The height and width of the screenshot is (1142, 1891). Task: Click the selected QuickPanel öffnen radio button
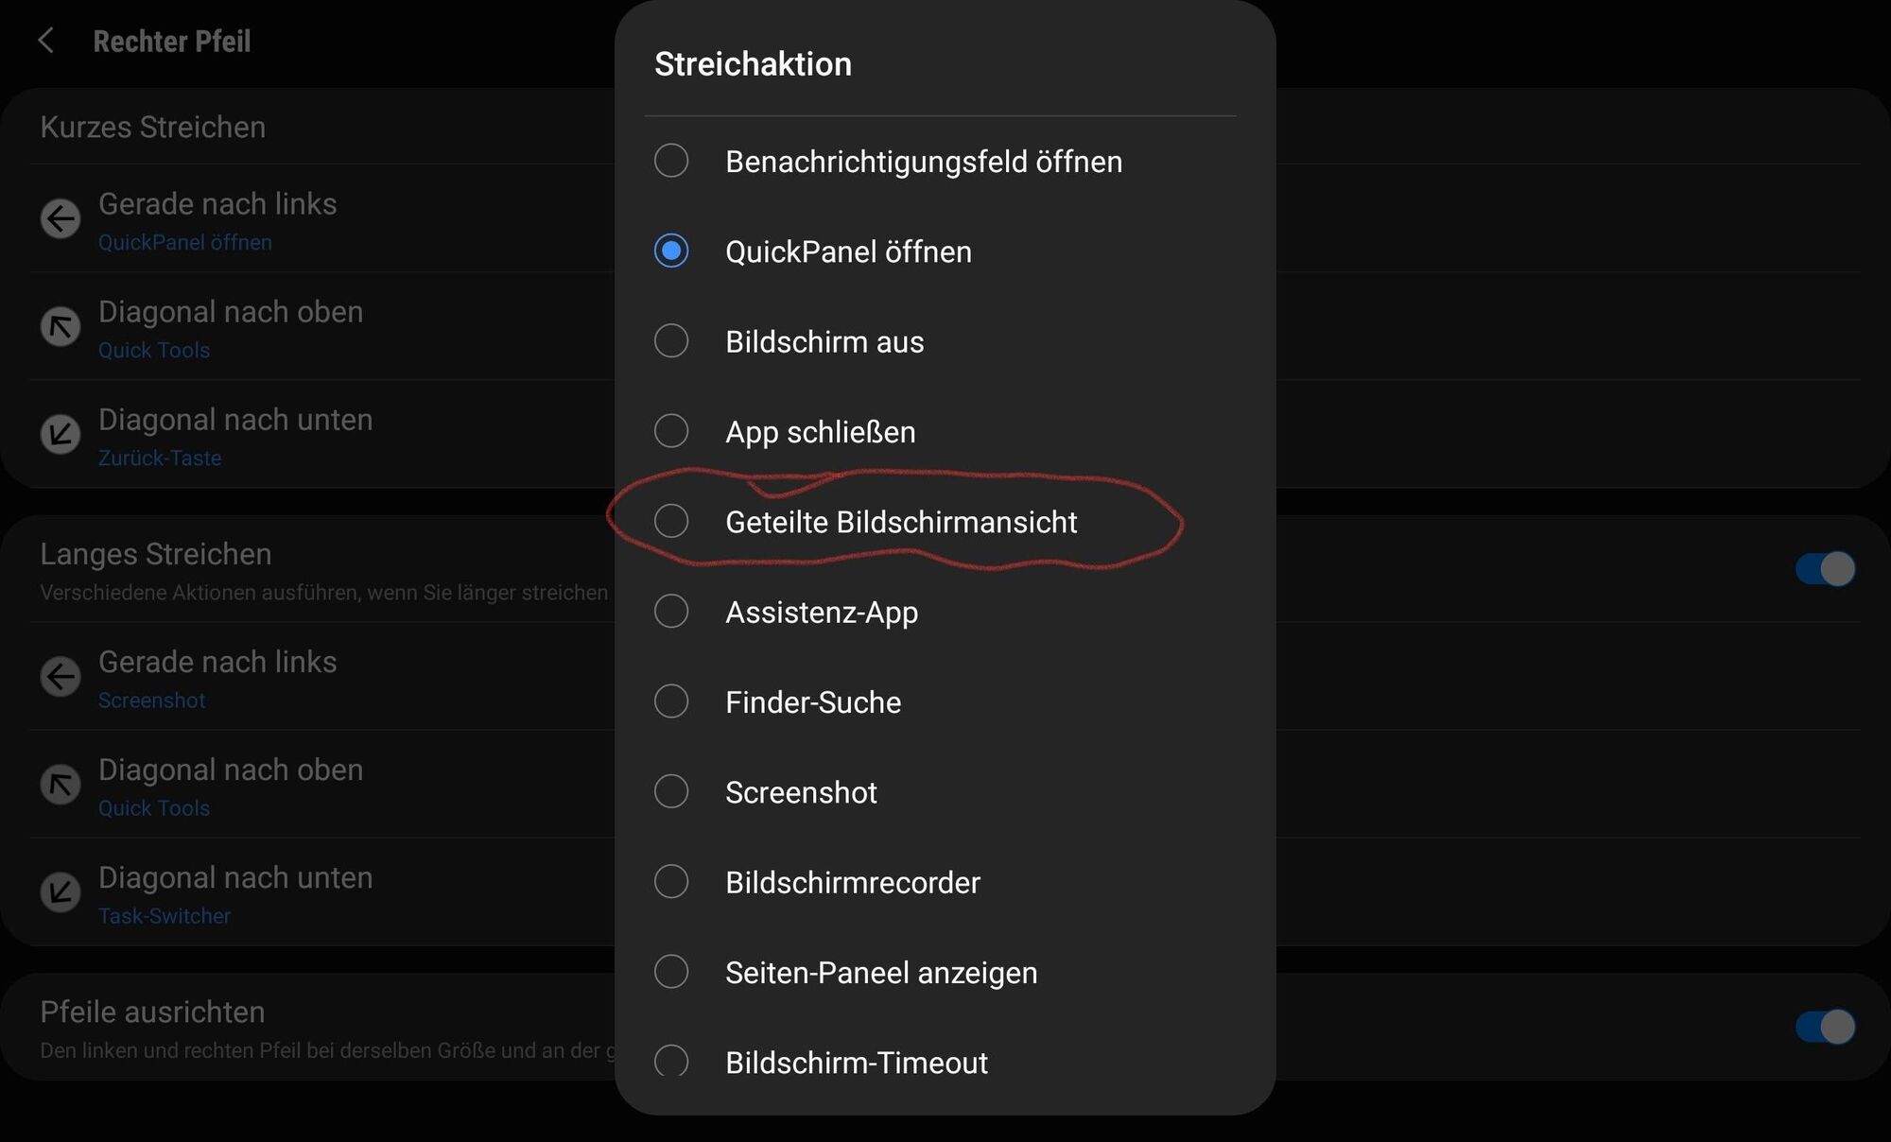(671, 251)
